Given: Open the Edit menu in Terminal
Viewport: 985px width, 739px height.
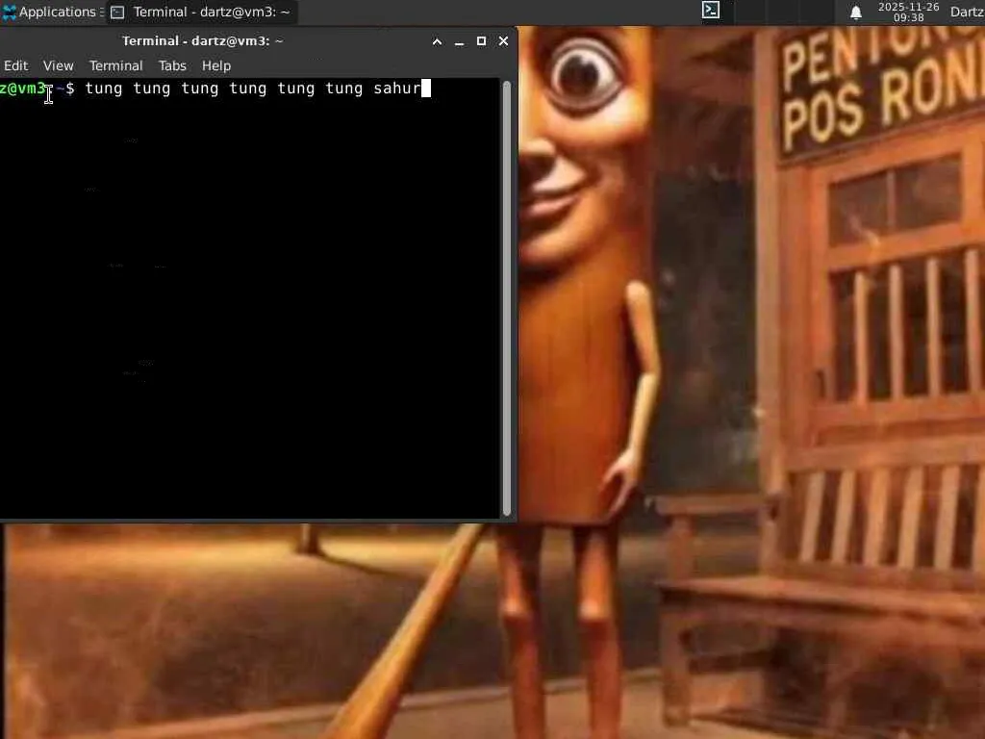Looking at the screenshot, I should (x=15, y=65).
